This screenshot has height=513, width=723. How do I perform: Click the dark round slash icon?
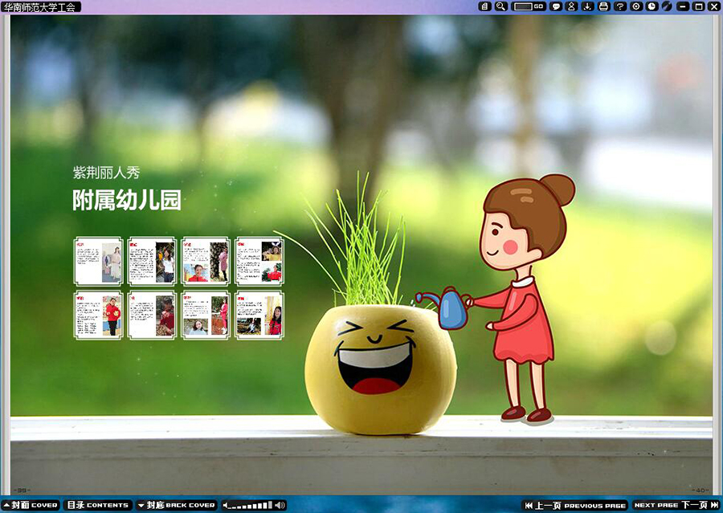click(x=668, y=6)
